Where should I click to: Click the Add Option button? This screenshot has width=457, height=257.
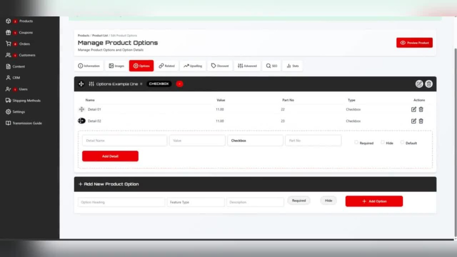click(374, 201)
